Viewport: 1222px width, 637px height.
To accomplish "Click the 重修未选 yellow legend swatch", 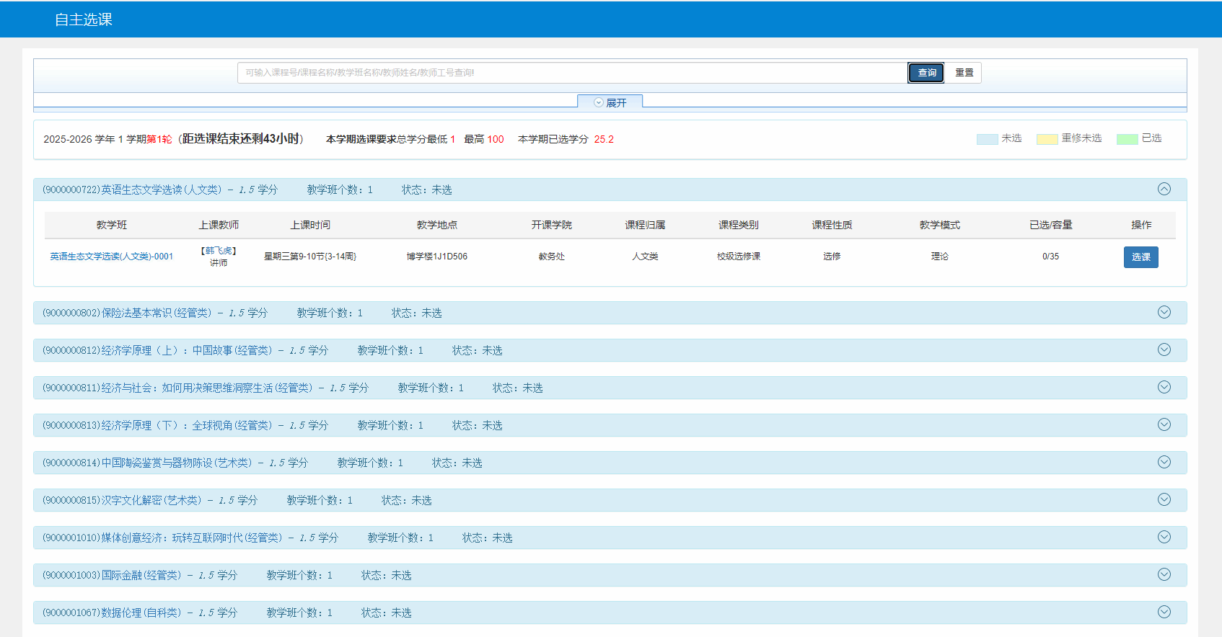I will (x=1047, y=139).
